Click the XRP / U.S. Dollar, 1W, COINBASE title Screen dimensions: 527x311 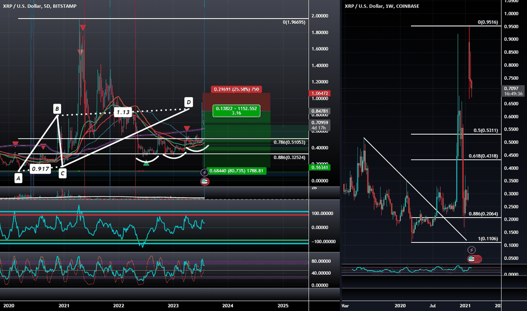[382, 6]
